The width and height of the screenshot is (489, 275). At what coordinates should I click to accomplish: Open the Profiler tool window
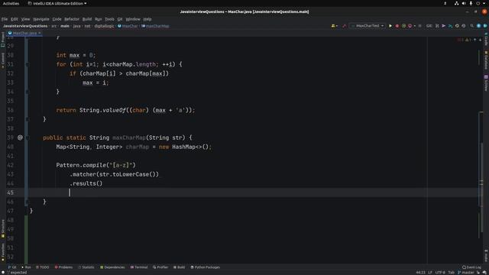click(160, 267)
